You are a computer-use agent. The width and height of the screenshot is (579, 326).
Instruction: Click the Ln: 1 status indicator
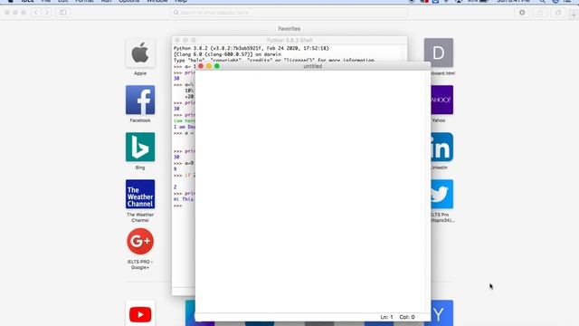386,317
